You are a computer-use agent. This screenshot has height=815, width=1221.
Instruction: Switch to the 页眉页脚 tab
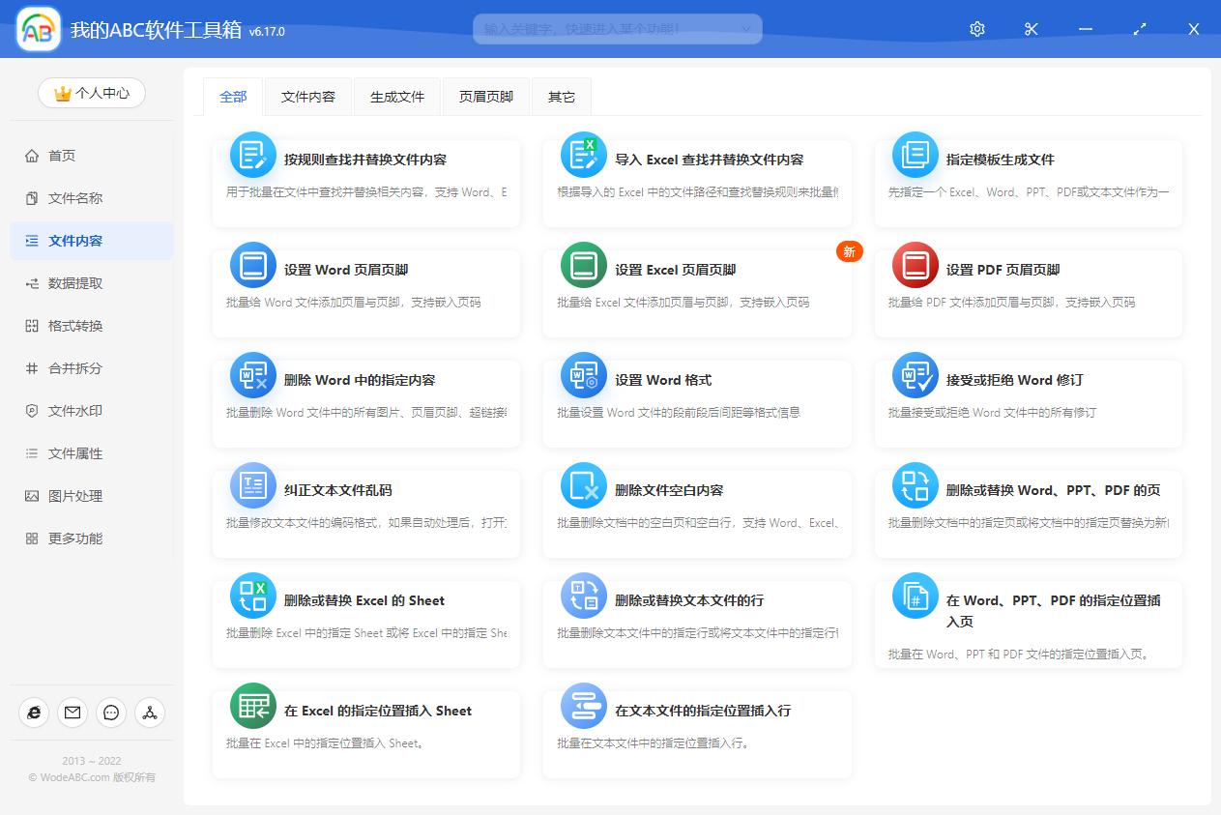(485, 96)
